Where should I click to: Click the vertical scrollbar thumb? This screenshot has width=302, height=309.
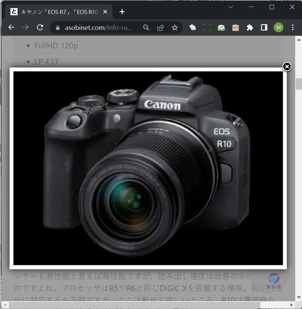(299, 84)
